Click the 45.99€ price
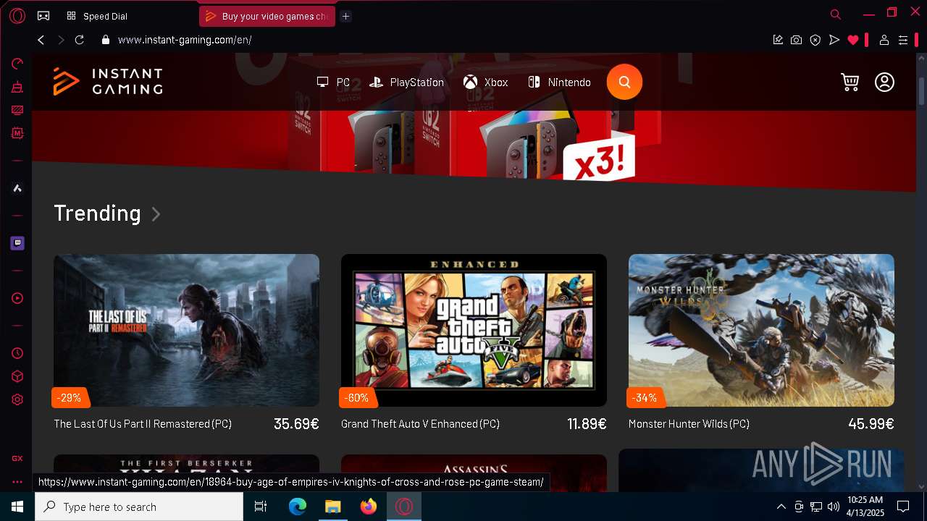This screenshot has height=521, width=927. click(871, 424)
